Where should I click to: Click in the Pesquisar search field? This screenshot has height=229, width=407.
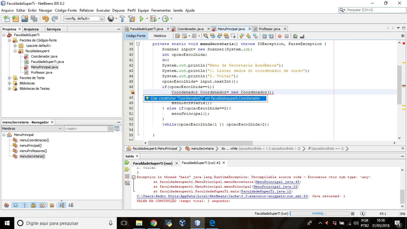[x=374, y=10]
